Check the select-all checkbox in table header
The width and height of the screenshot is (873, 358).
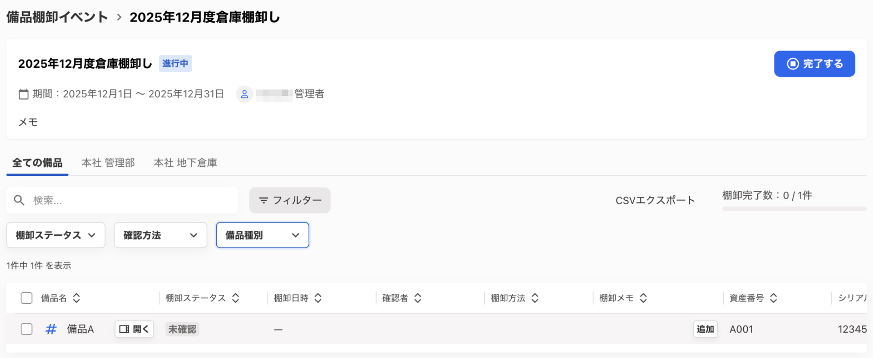[26, 297]
